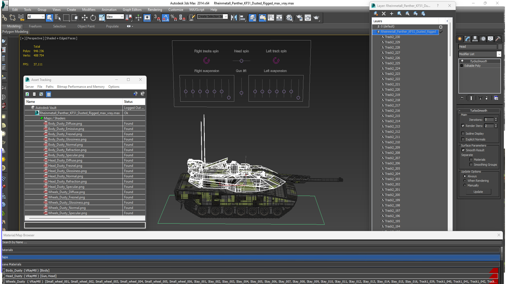Choose the Select and Rotate tool
The image size is (506, 284).
93,18
